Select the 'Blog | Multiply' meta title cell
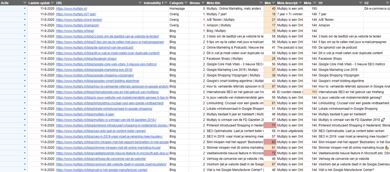 (x=235, y=31)
